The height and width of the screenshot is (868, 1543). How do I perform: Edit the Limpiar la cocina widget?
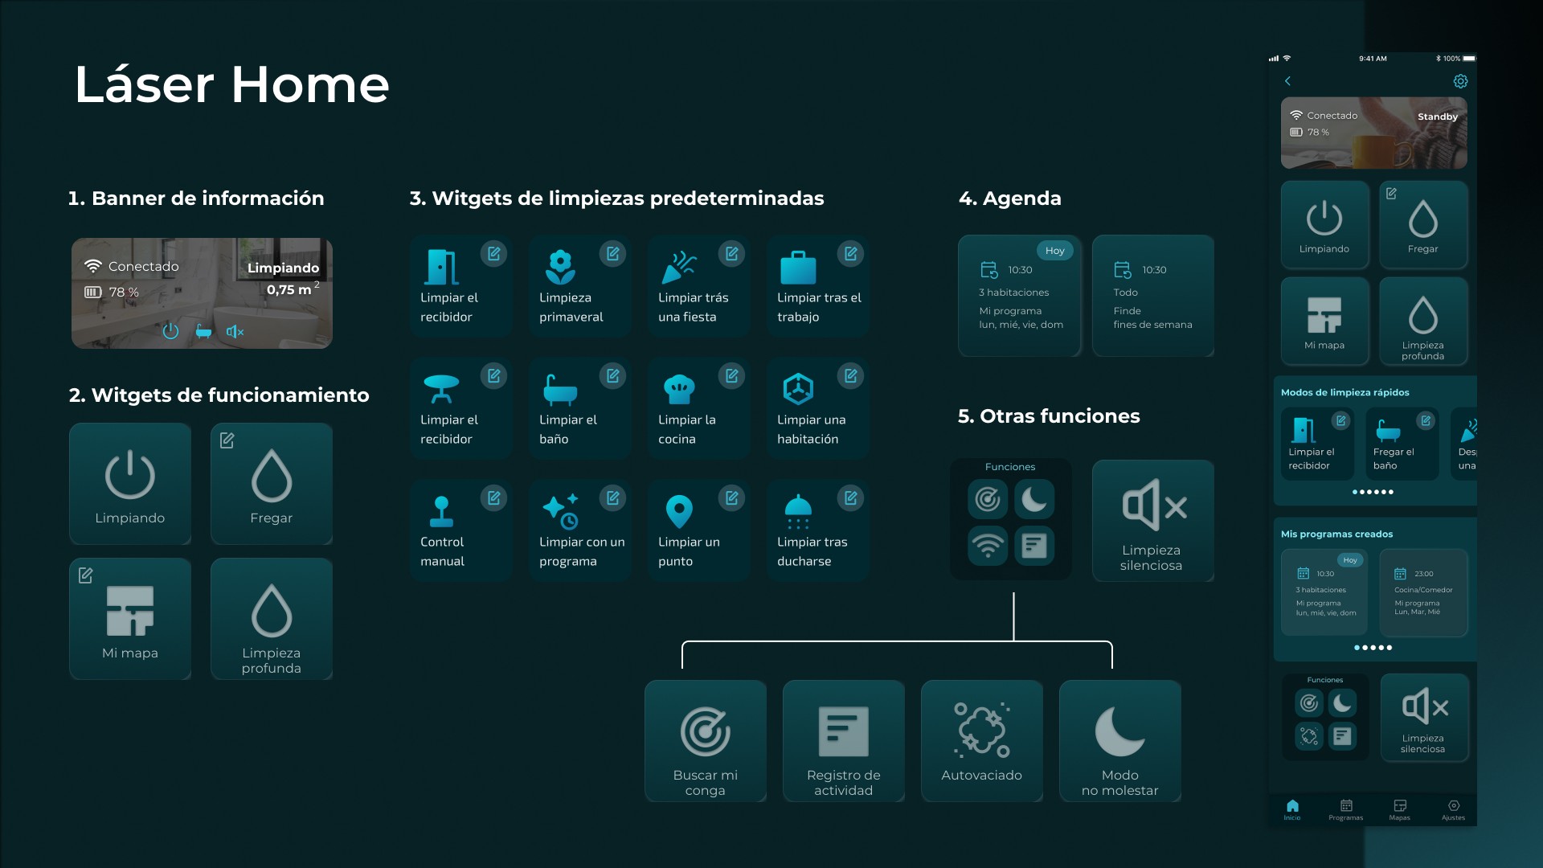[x=732, y=376]
